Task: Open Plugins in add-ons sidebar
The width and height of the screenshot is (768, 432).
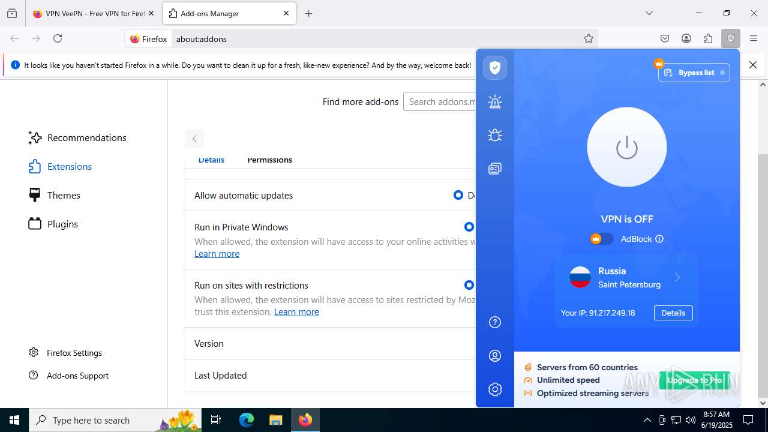Action: pyautogui.click(x=53, y=224)
